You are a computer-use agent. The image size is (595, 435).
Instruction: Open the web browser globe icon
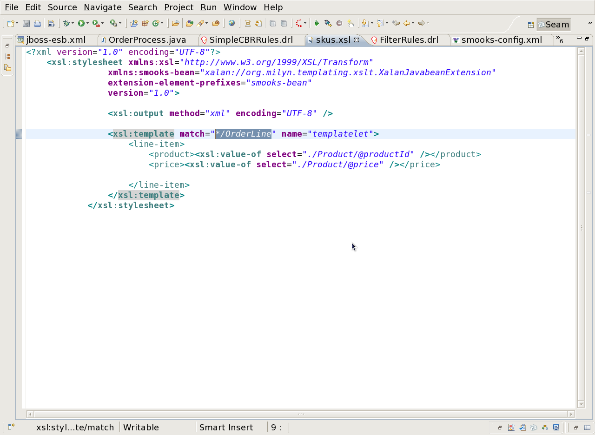(231, 23)
